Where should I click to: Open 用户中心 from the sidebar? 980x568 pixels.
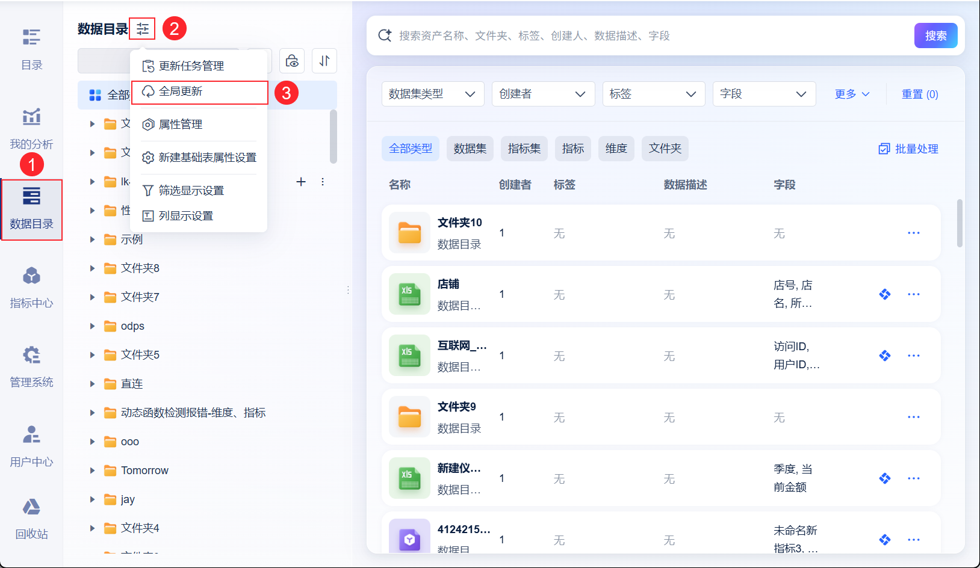[x=31, y=446]
